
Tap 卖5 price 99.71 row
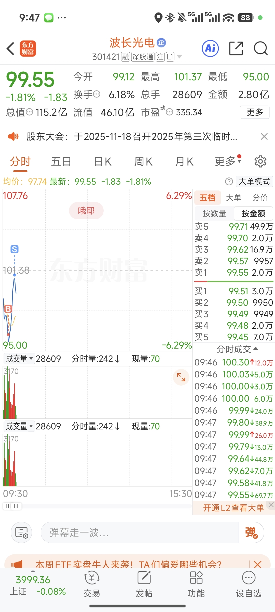[234, 226]
